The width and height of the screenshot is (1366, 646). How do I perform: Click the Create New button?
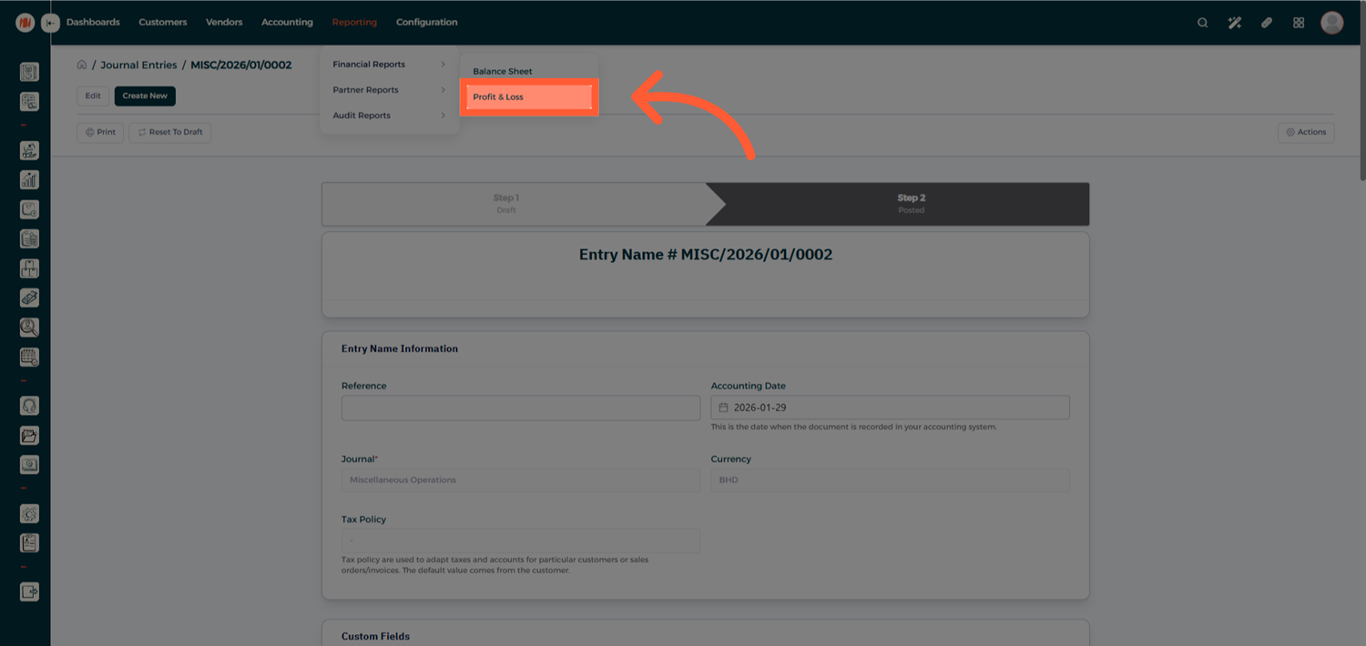pos(145,96)
